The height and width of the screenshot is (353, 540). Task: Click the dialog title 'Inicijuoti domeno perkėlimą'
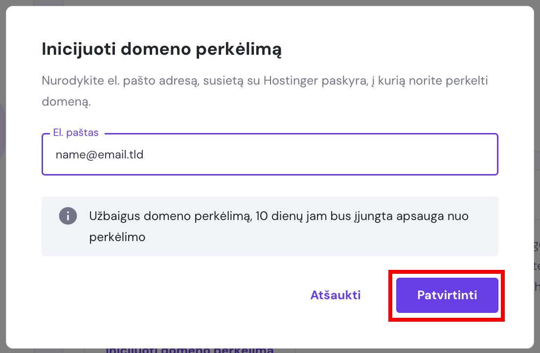coord(161,49)
